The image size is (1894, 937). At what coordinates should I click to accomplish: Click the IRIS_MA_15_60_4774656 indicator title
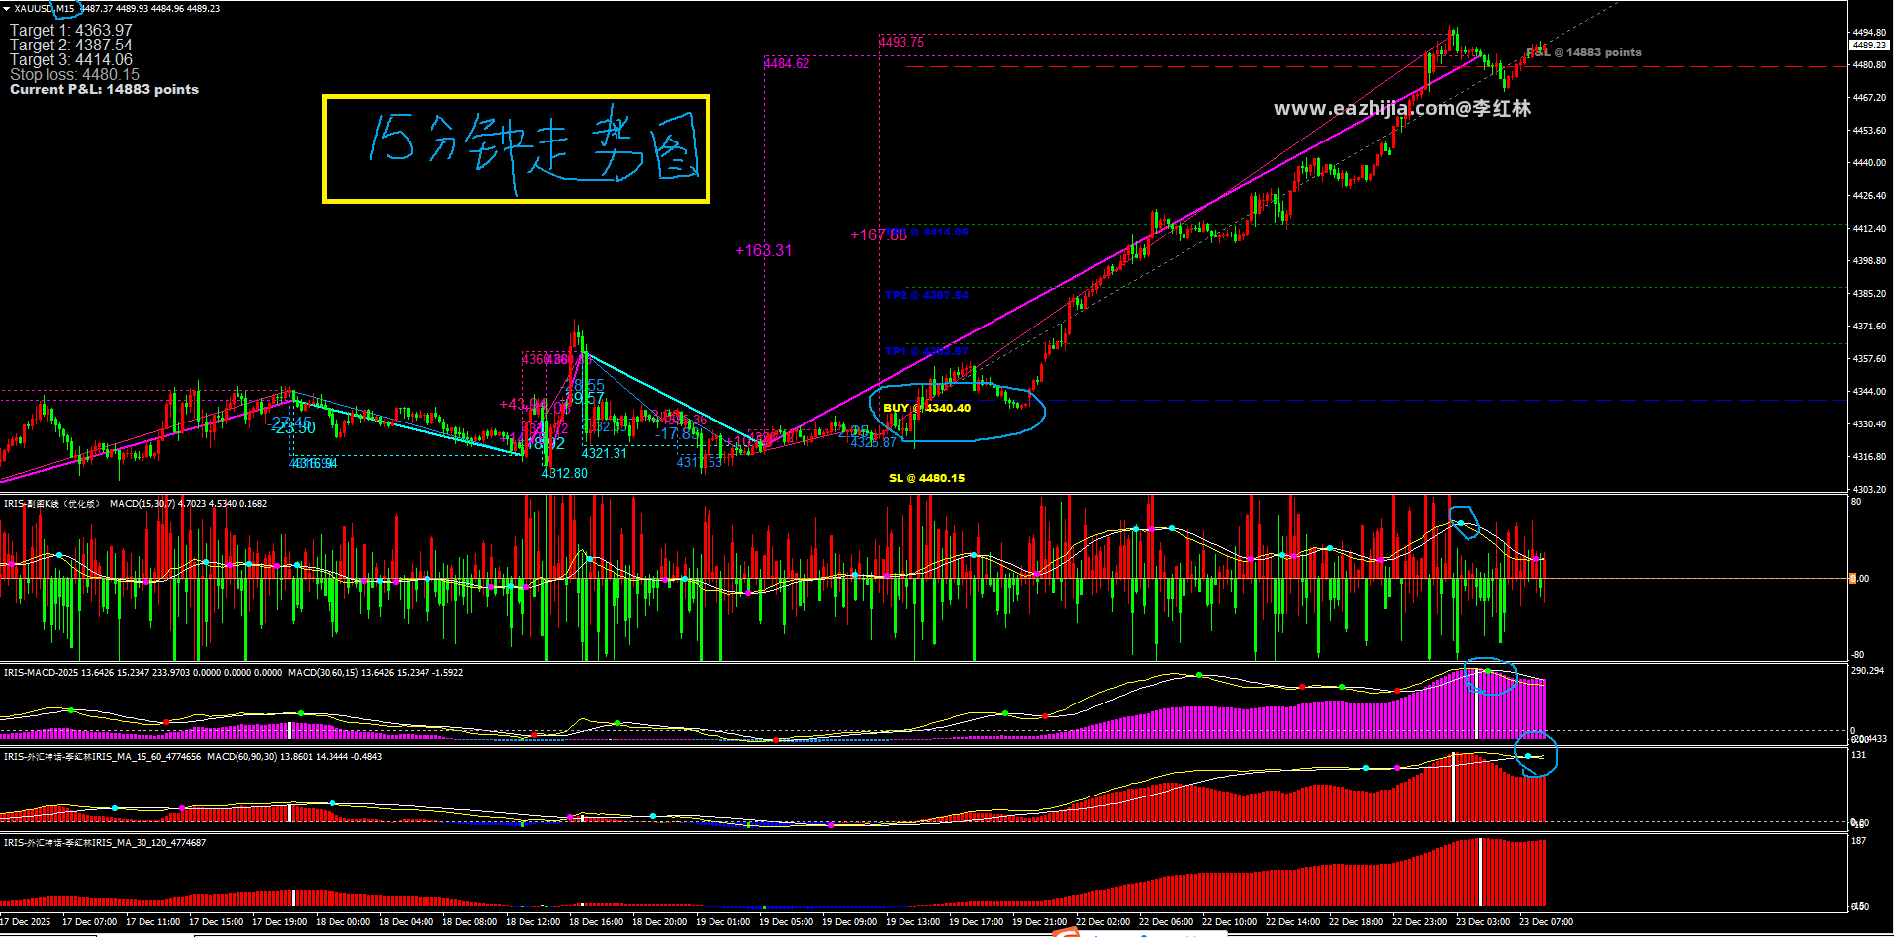point(103,757)
